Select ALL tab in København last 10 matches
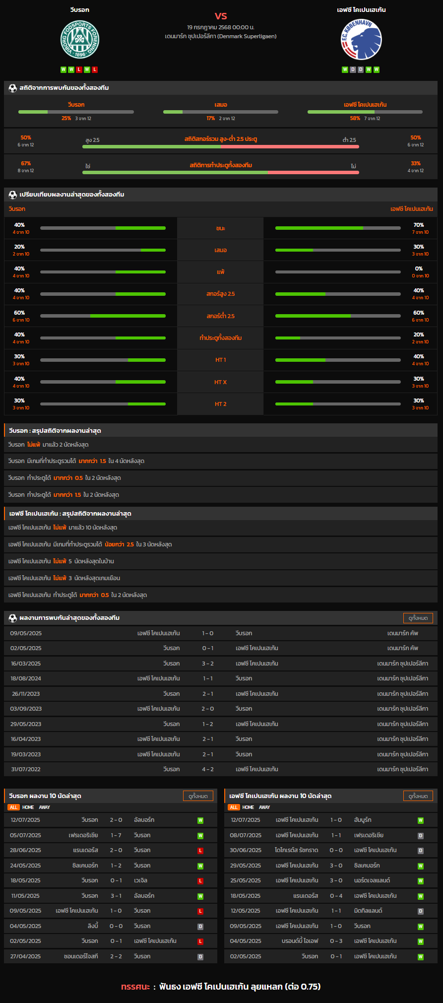The width and height of the screenshot is (443, 1003). coord(234,807)
